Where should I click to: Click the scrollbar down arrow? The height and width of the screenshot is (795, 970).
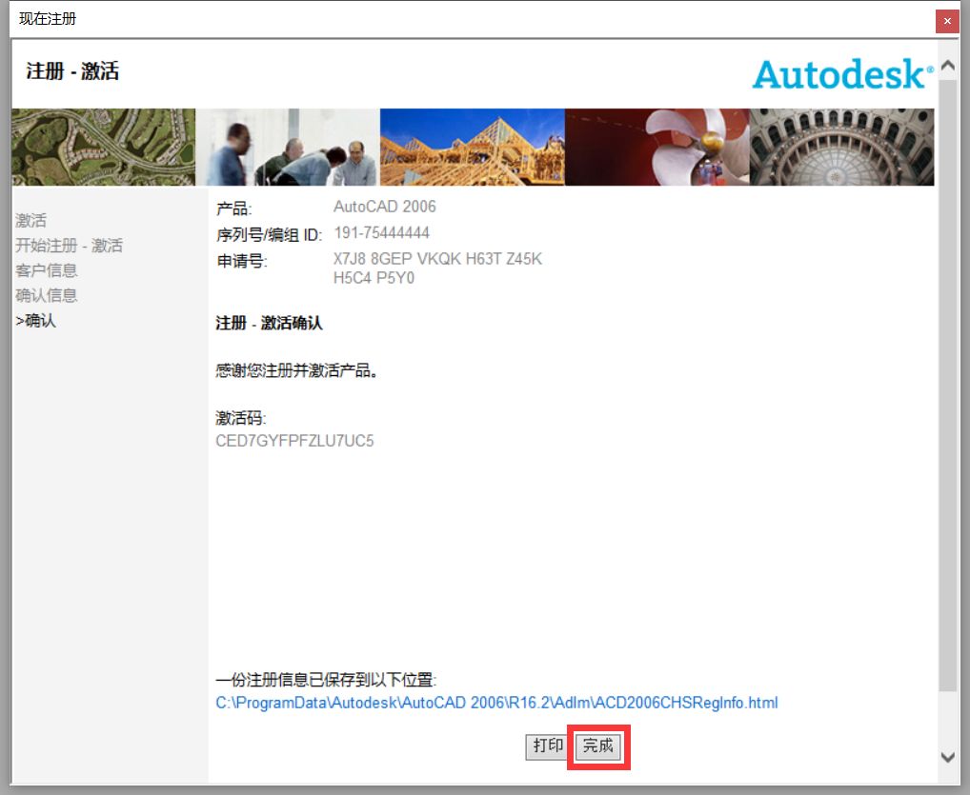947,757
